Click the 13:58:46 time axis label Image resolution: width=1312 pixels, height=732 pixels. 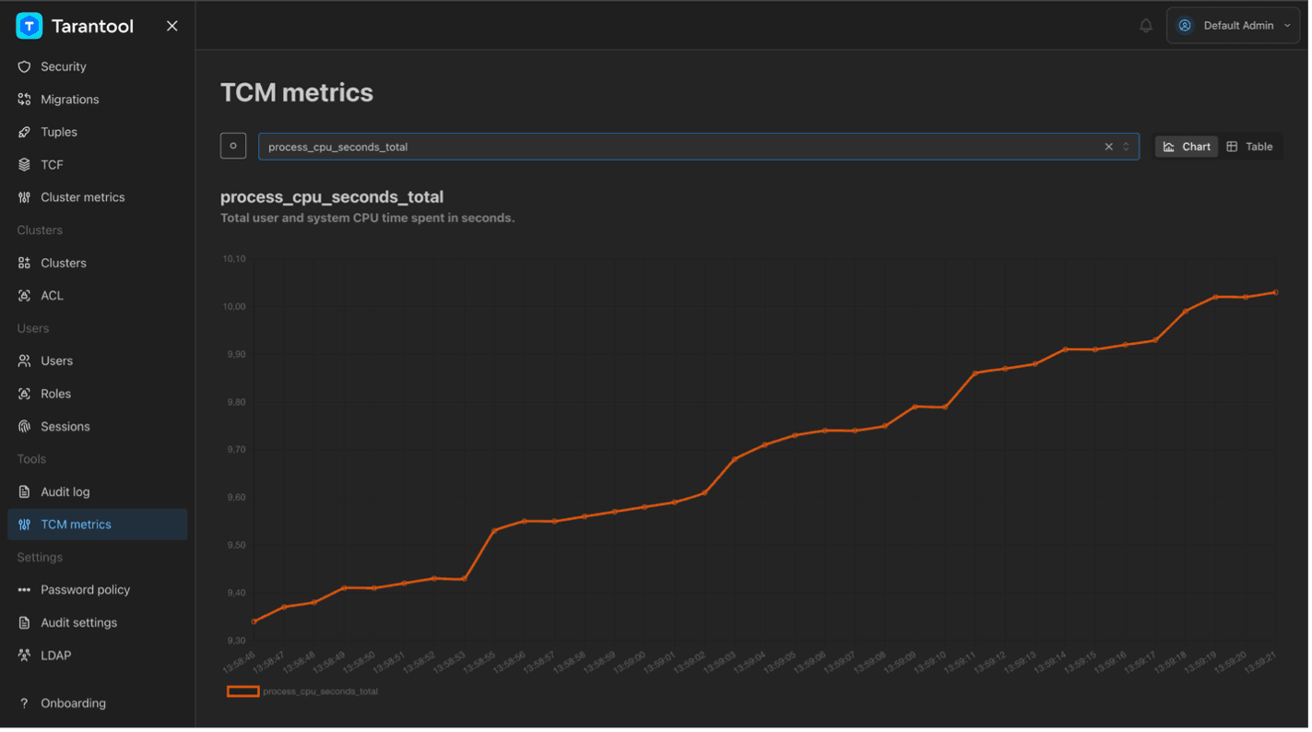(x=240, y=662)
